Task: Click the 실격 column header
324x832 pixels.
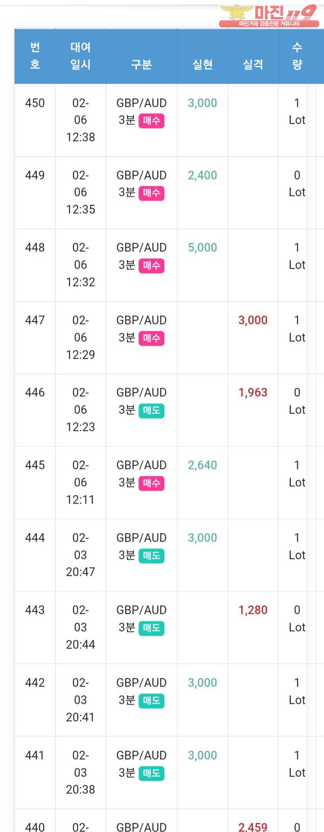Action: [253, 64]
